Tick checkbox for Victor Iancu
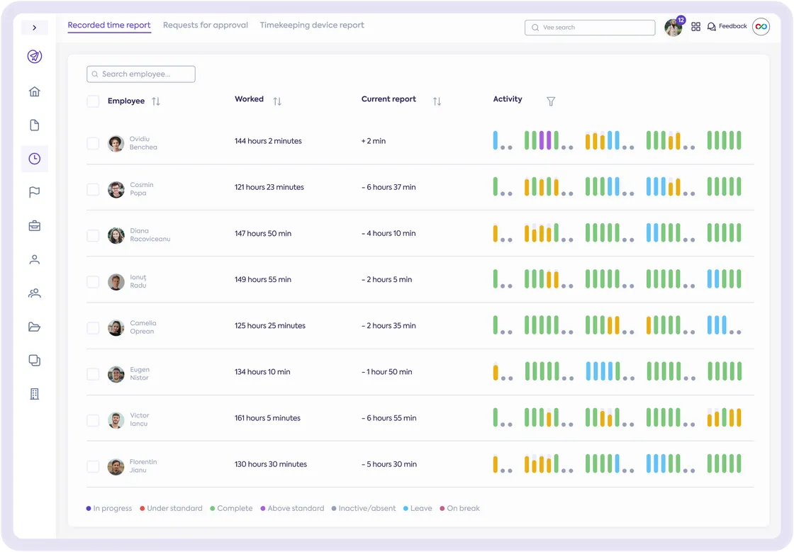Screen dimensions: 794x552 pyautogui.click(x=93, y=420)
